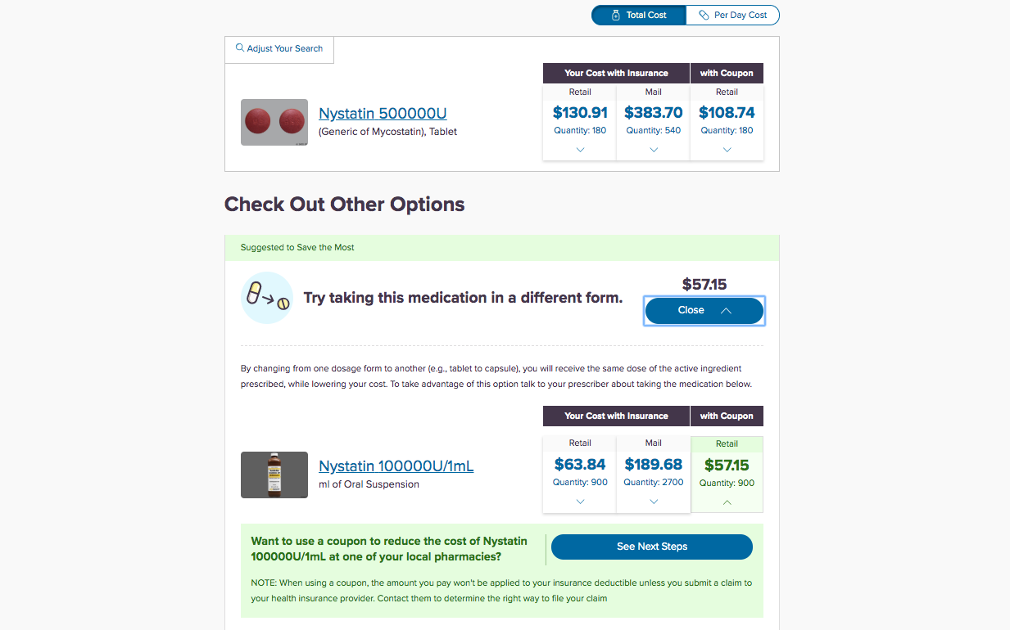Expand the $383.70 mail cost chevron
Viewport: 1010px width, 630px height.
point(654,150)
